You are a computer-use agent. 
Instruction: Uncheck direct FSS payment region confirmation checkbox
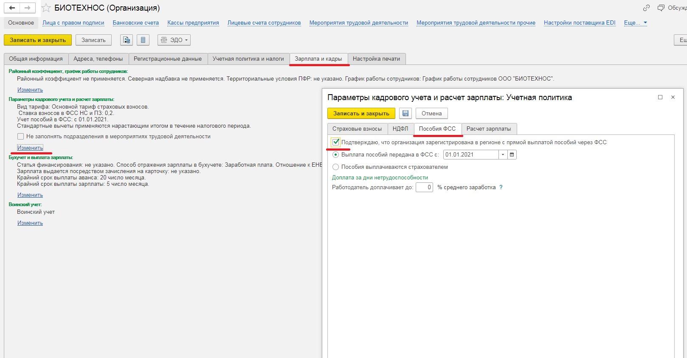336,142
